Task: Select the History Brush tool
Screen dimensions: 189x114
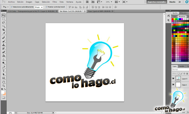Action: pos(4,49)
